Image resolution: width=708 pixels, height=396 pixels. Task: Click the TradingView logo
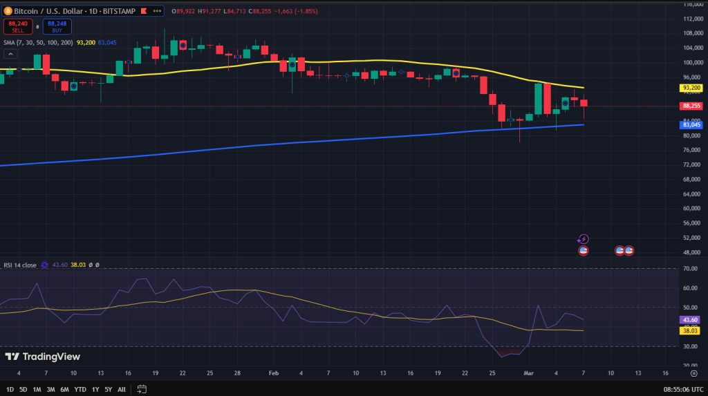[x=42, y=357]
